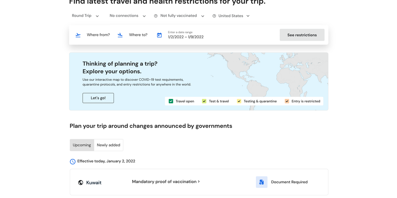Image resolution: width=397 pixels, height=198 pixels.
Task: Click the Document Required file icon
Action: click(262, 182)
